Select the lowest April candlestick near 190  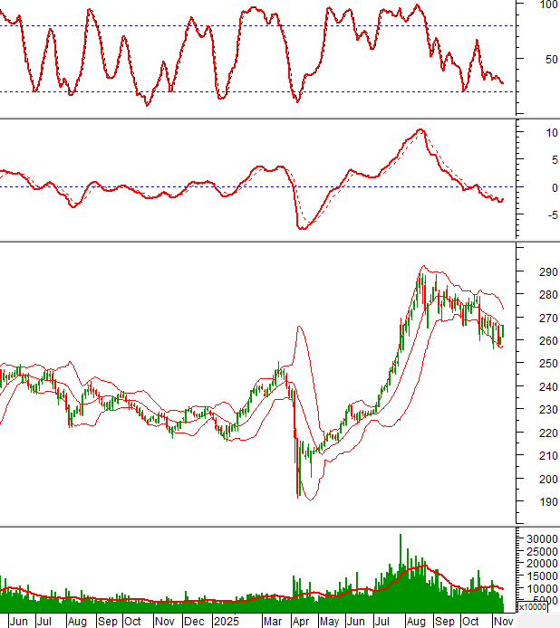click(298, 493)
